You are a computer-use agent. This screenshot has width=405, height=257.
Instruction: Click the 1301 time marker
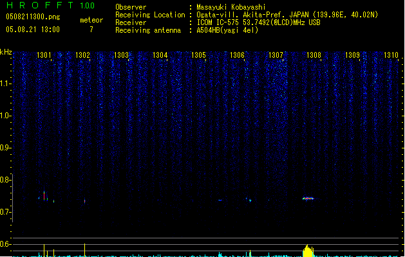pos(44,55)
